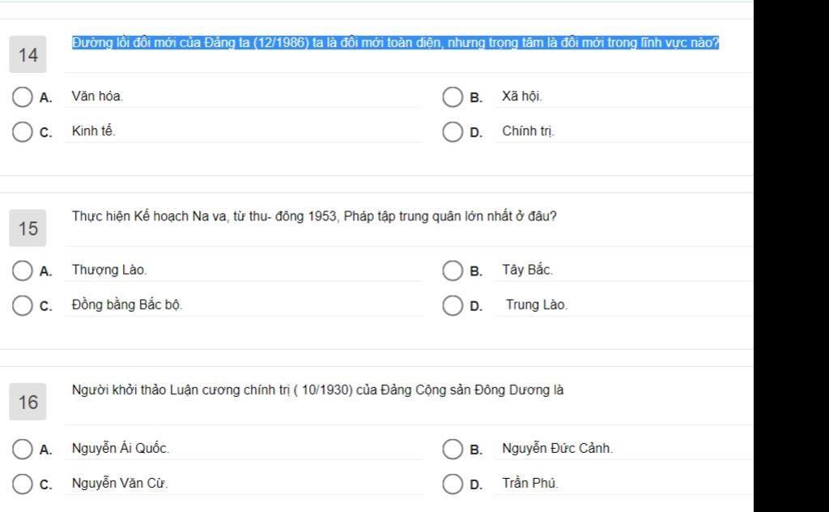The height and width of the screenshot is (512, 829).
Task: Pick radio option D 'Chính trị'
Action: (453, 132)
